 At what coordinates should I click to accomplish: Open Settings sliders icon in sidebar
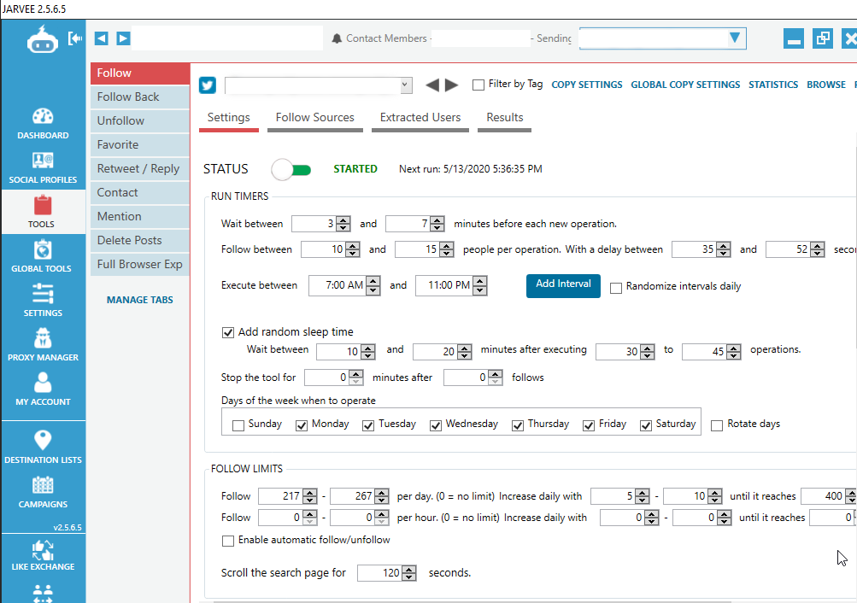[x=43, y=293]
